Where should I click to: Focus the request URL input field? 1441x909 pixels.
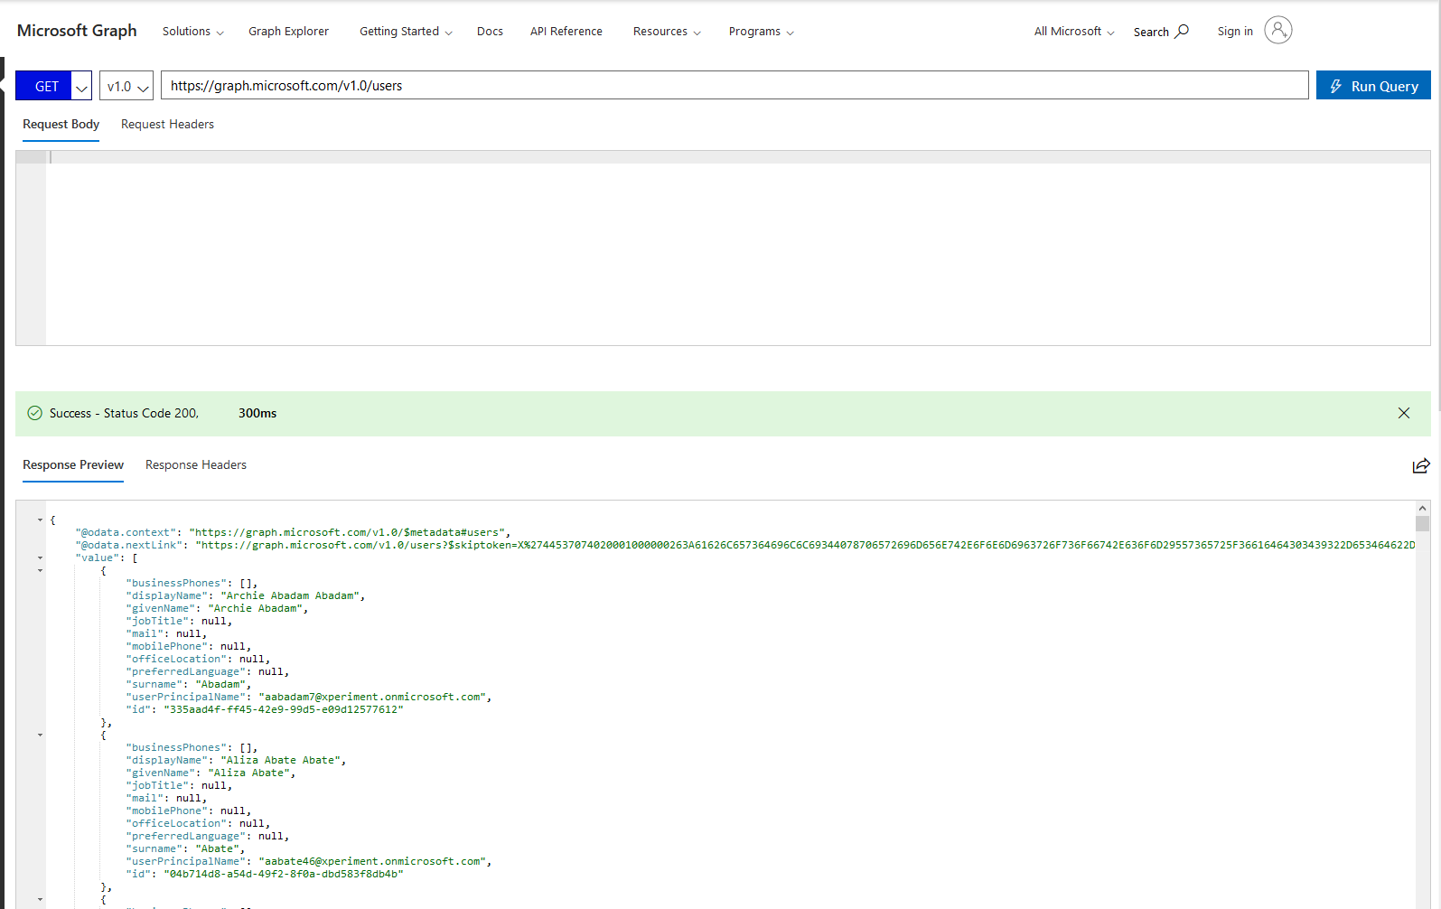click(x=735, y=85)
